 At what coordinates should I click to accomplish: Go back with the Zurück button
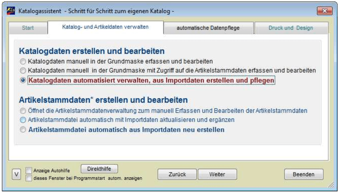tap(177, 174)
